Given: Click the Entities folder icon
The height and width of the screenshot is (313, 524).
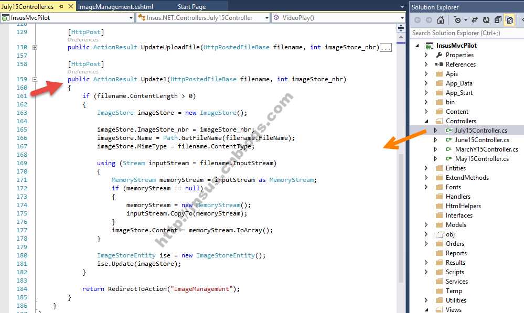Looking at the screenshot, I should point(439,168).
